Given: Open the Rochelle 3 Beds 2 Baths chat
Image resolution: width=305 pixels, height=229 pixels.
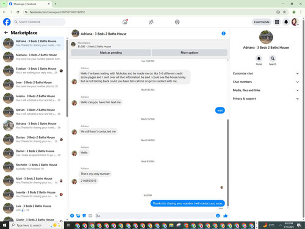Looking at the screenshot, I should [33, 167].
